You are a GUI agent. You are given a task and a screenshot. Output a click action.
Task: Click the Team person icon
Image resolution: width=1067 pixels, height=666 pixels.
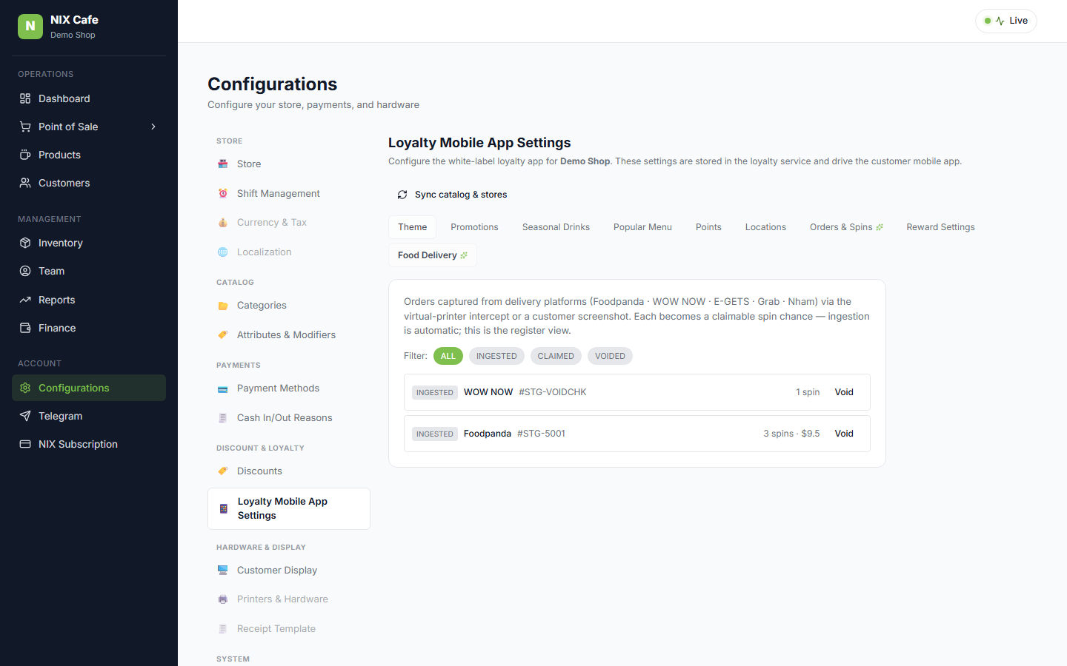pos(25,271)
